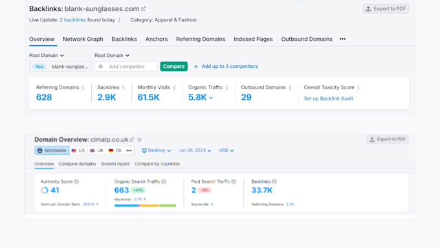Image resolution: width=440 pixels, height=248 pixels.
Task: Click the 2.9K backlinks value
Action: [x=107, y=98]
